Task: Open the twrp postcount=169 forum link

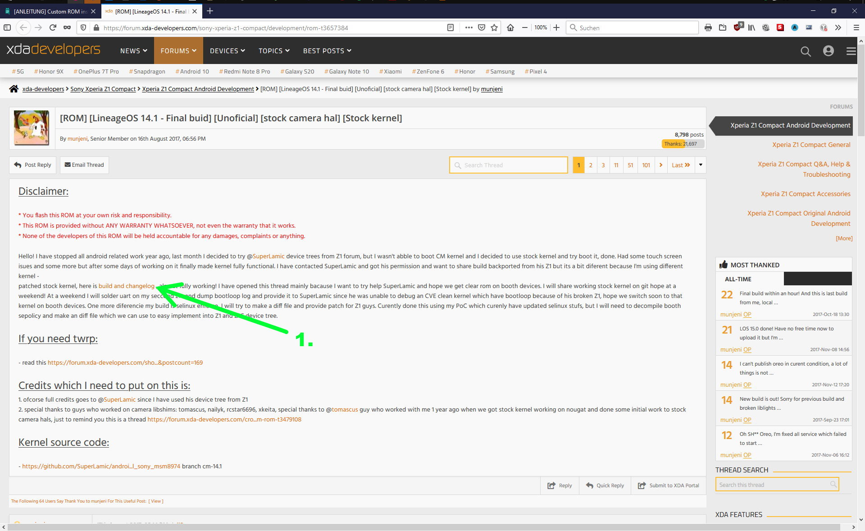Action: coord(125,362)
